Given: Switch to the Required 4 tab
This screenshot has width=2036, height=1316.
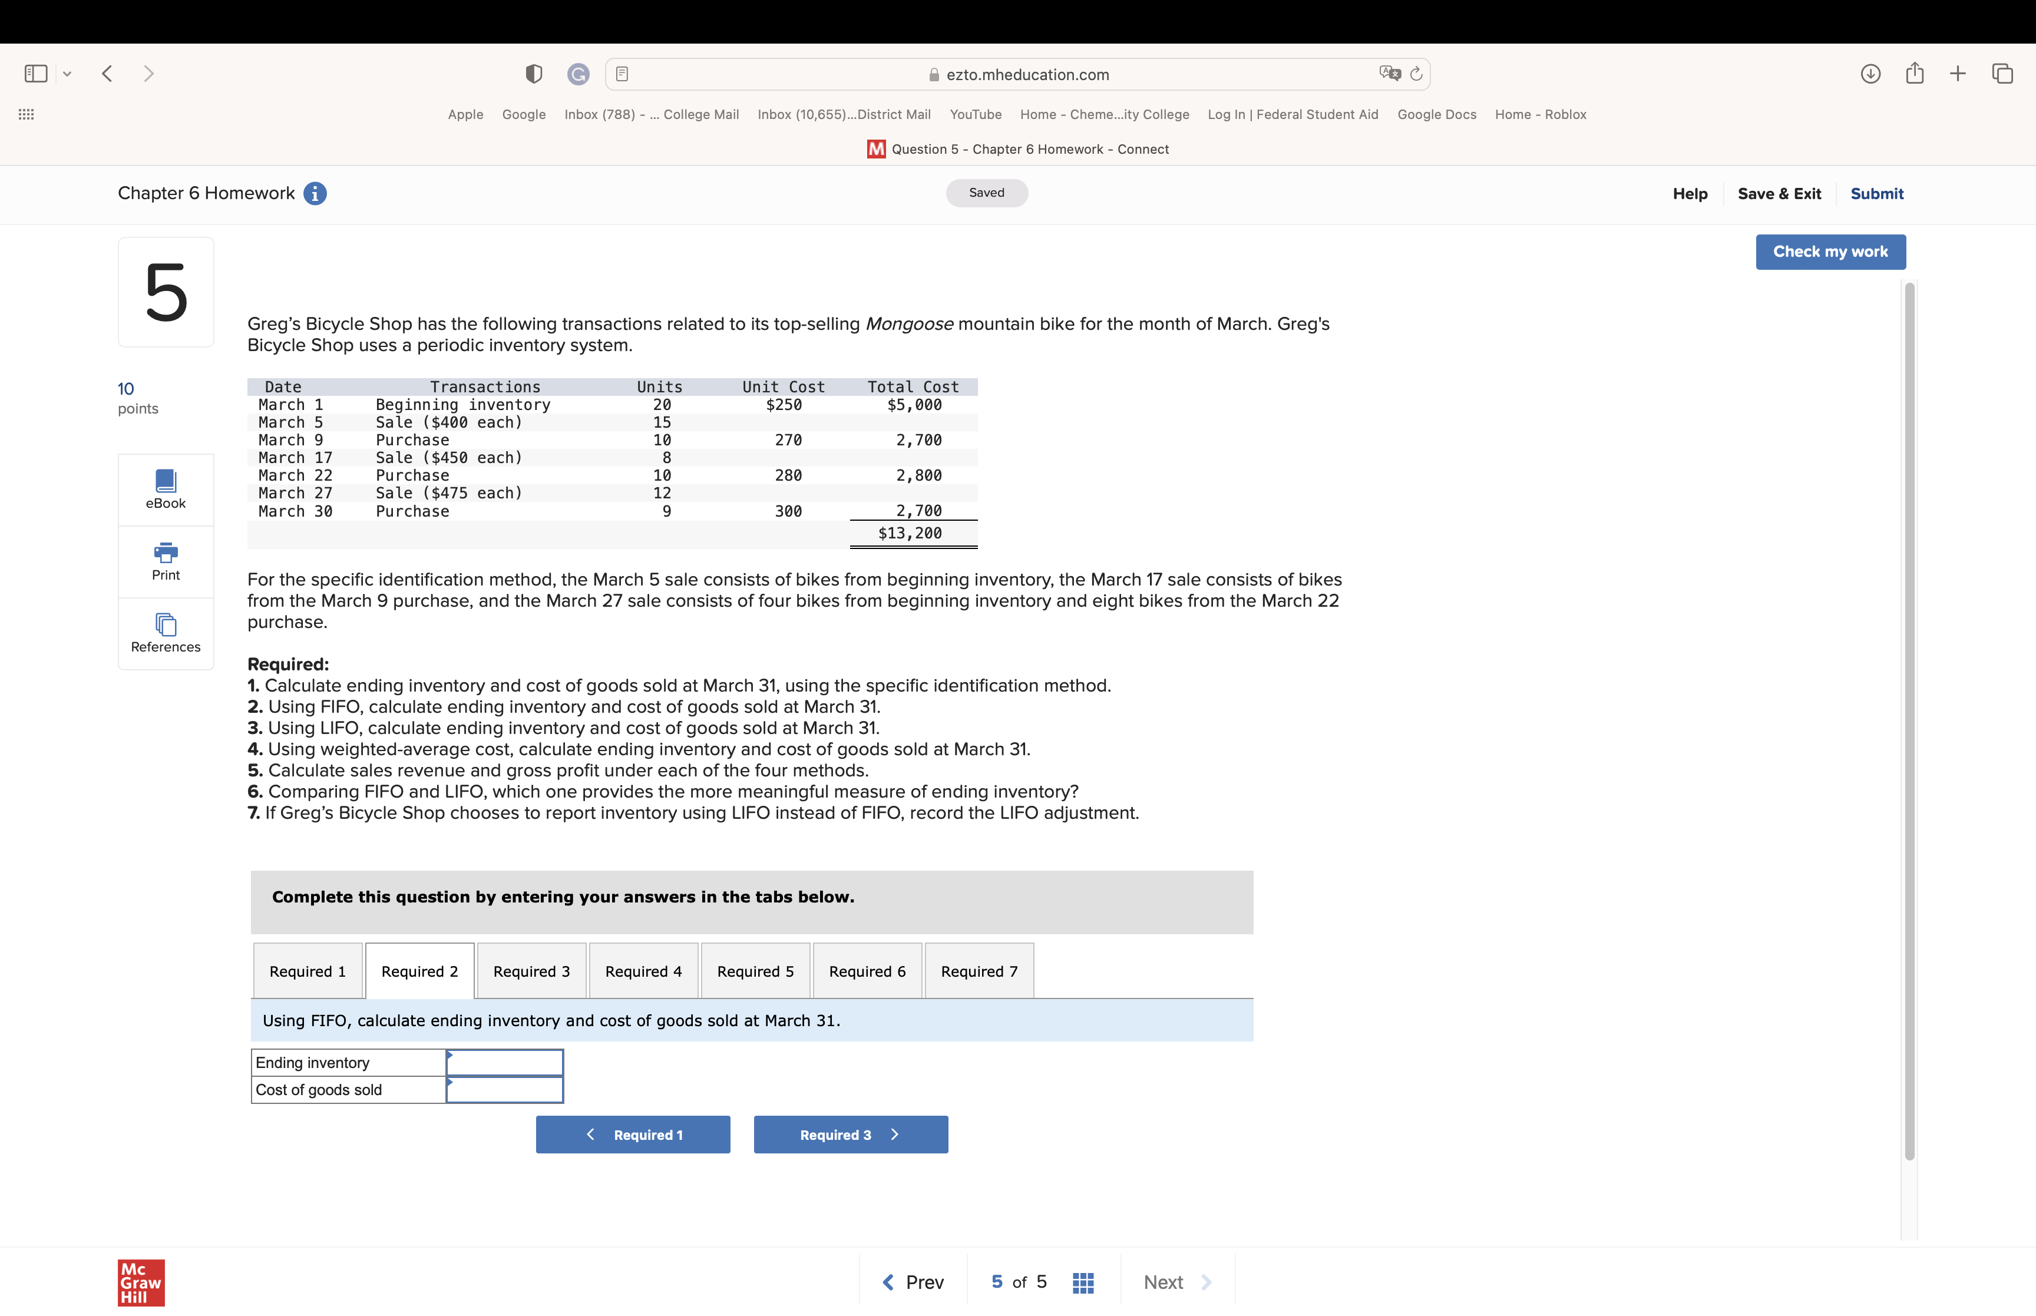Looking at the screenshot, I should click(x=643, y=971).
